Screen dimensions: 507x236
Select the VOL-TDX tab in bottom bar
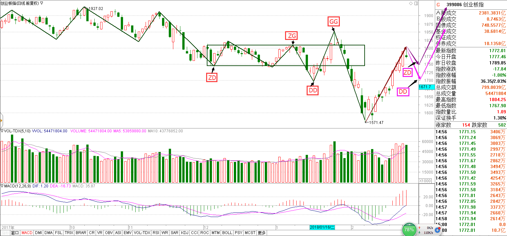pyautogui.click(x=142, y=233)
